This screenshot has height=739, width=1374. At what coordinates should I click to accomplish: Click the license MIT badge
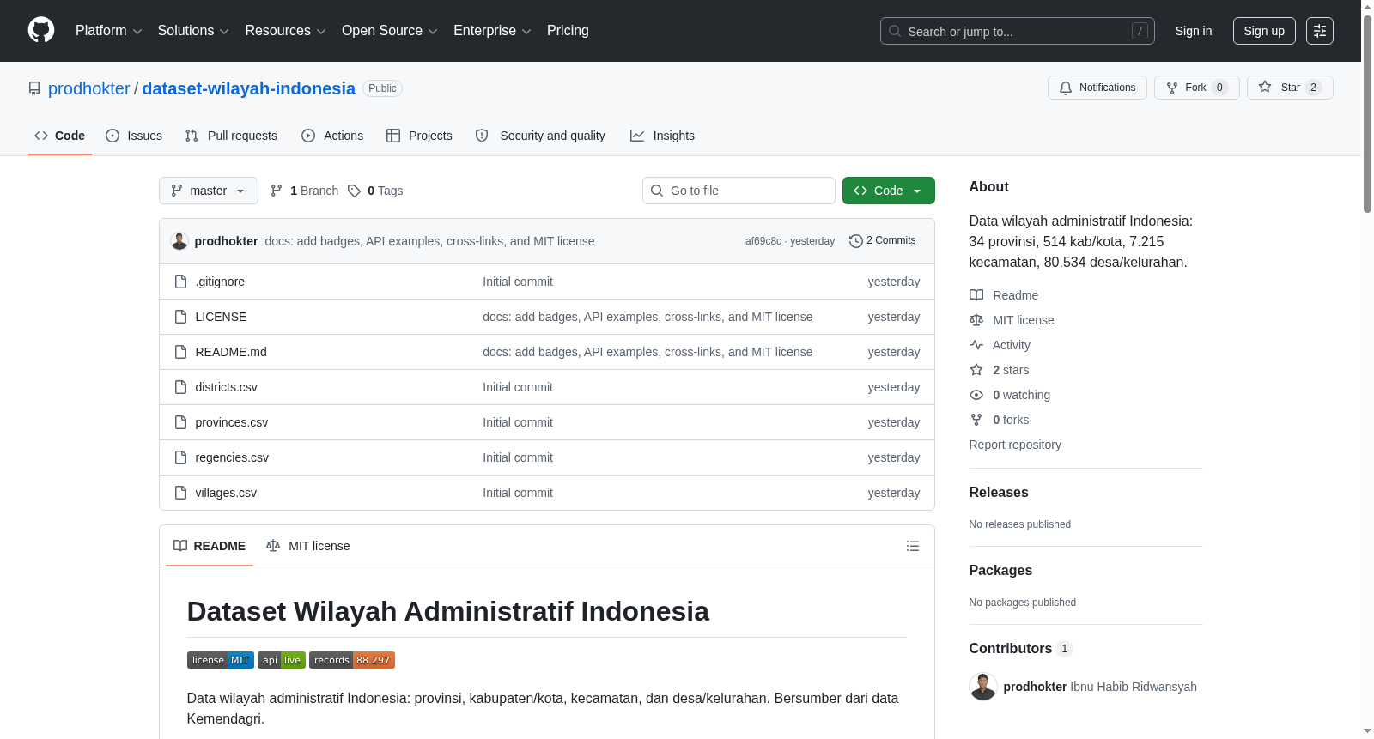click(221, 660)
